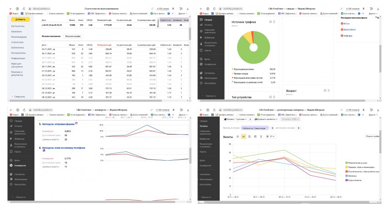
Task: Open the metrics count dropdown beside chart icons
Action: (271, 136)
